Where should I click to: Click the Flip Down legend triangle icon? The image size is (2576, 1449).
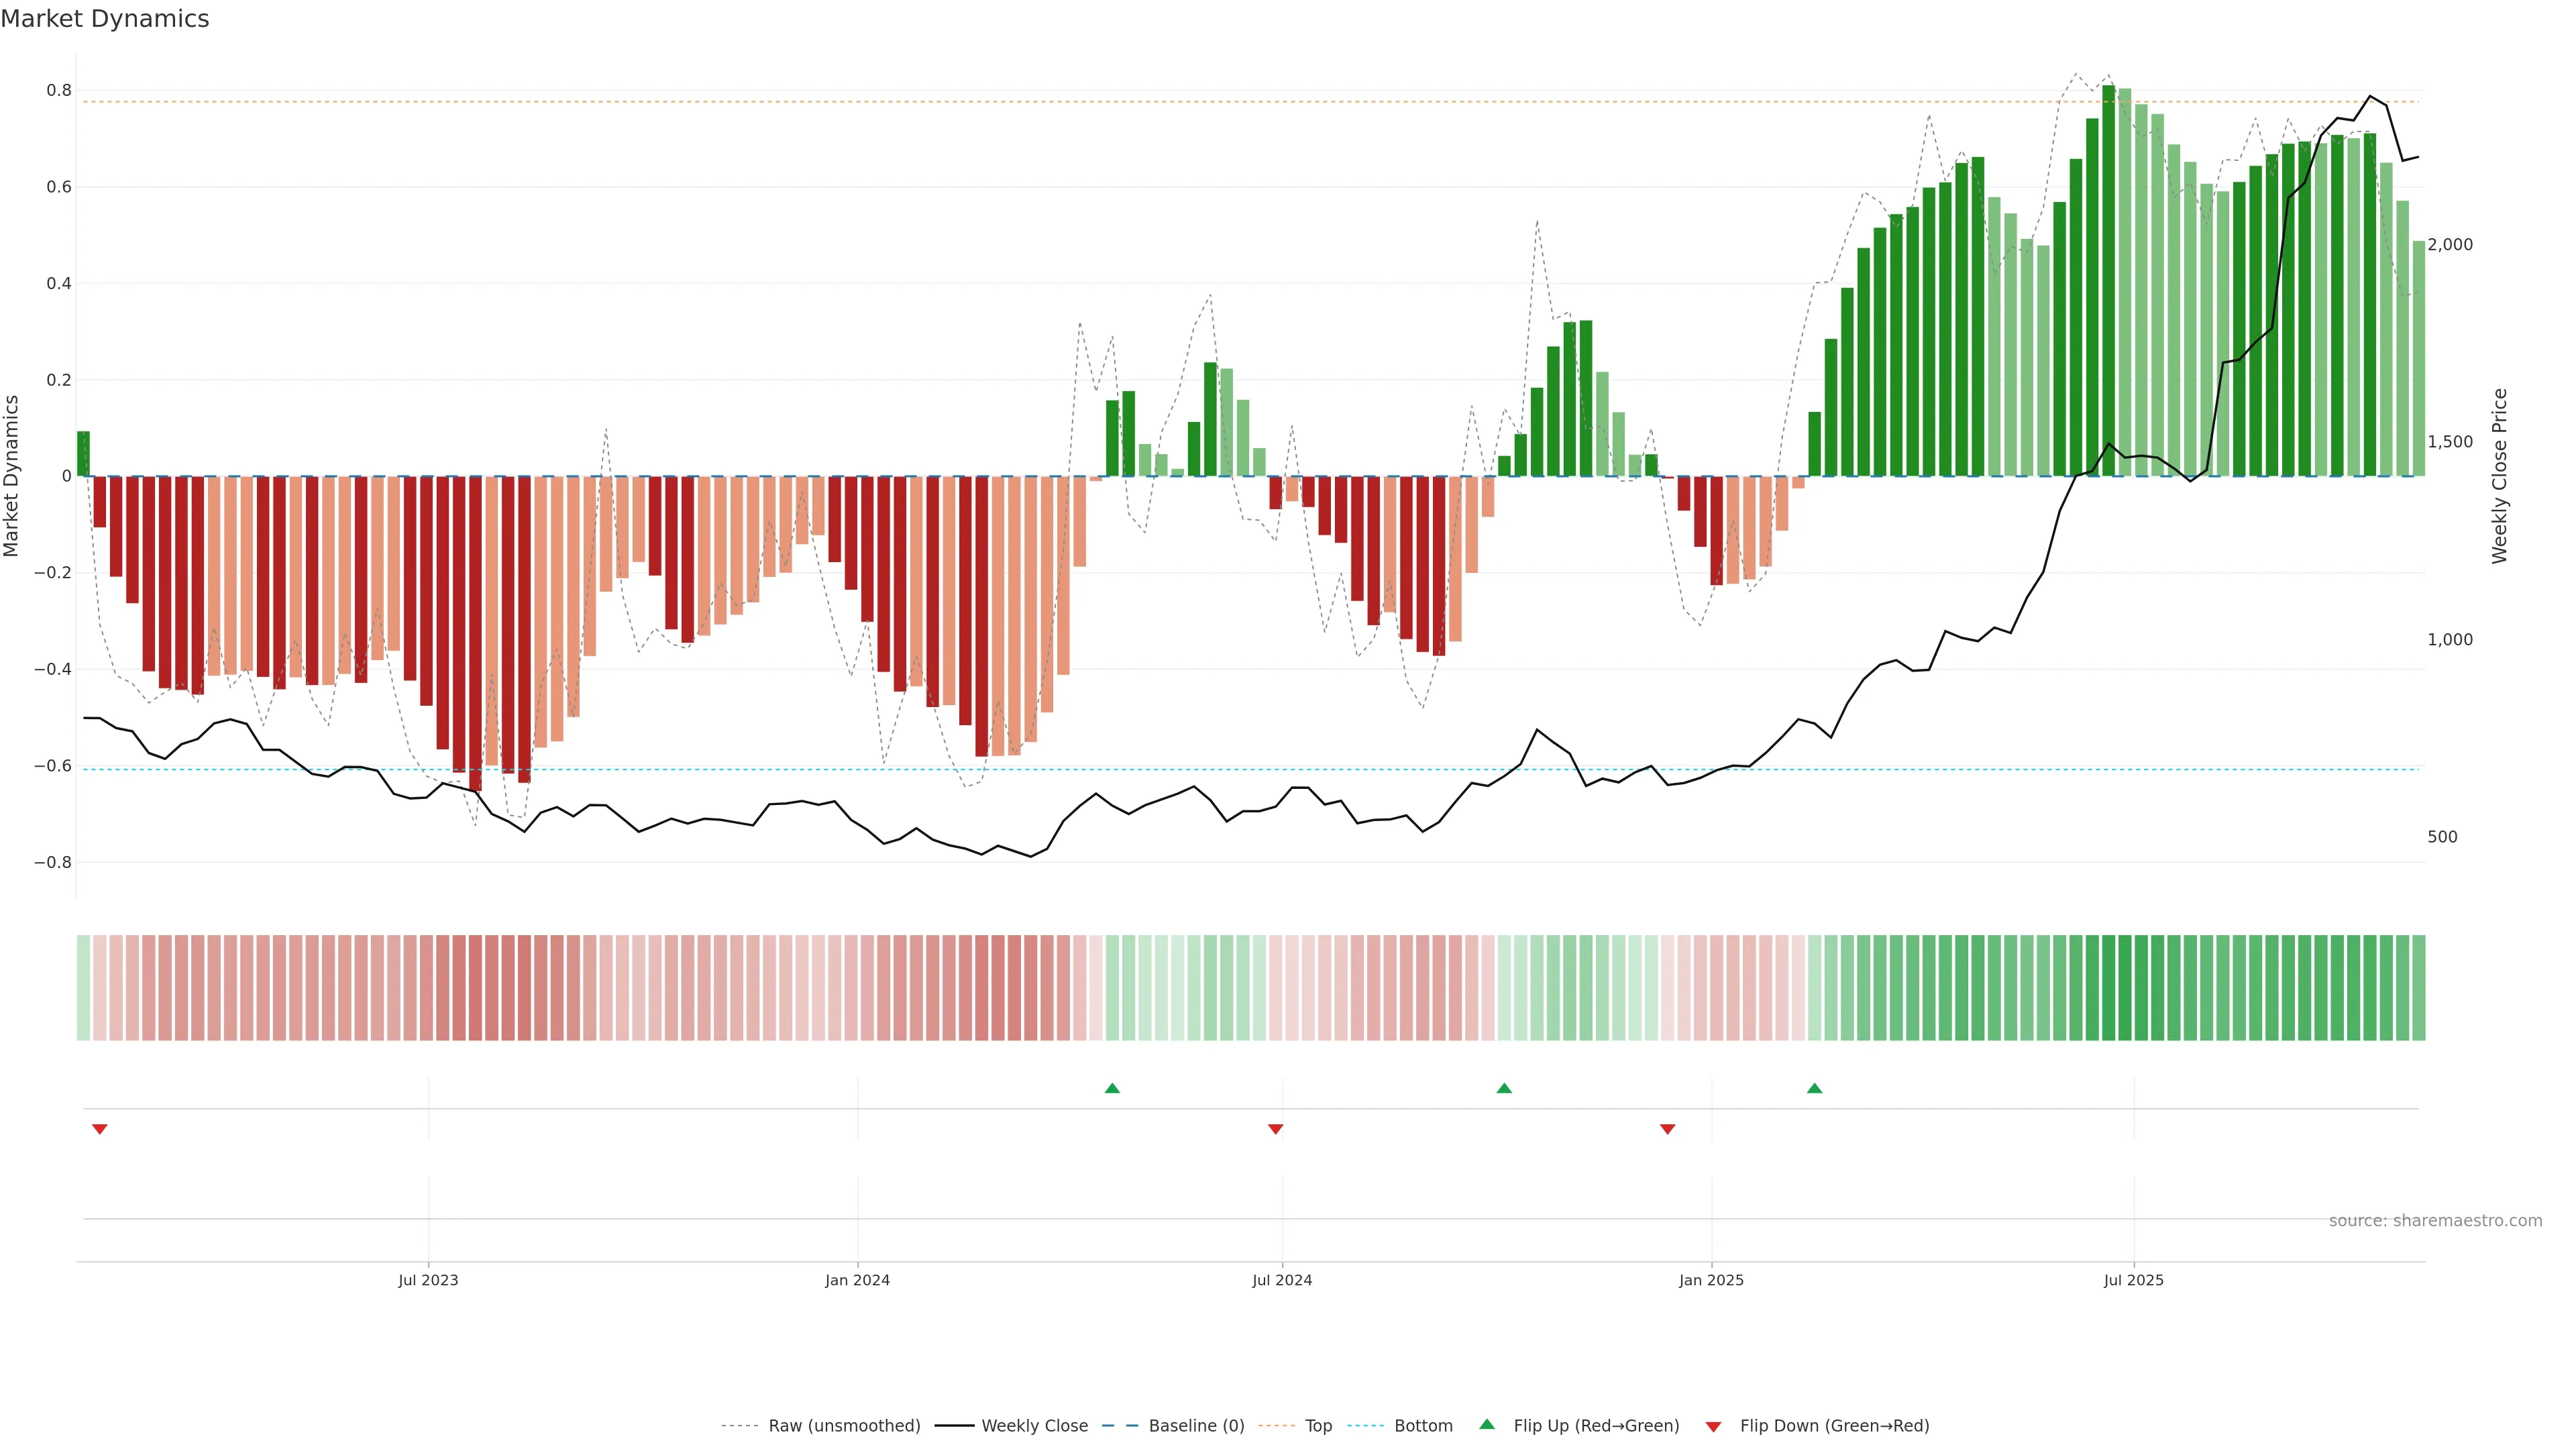(x=1713, y=1427)
